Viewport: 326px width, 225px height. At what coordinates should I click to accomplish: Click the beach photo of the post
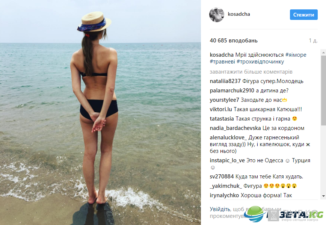point(100,113)
